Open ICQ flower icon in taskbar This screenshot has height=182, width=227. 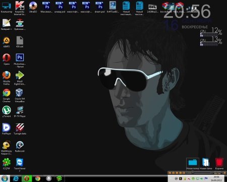(59, 178)
